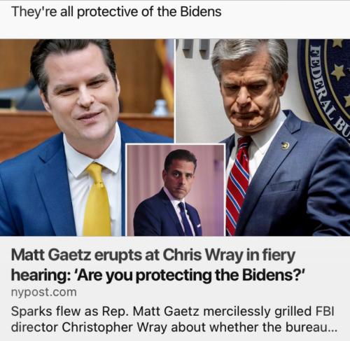
Task: Open the center inset photo with the pink background
Action: (176, 190)
